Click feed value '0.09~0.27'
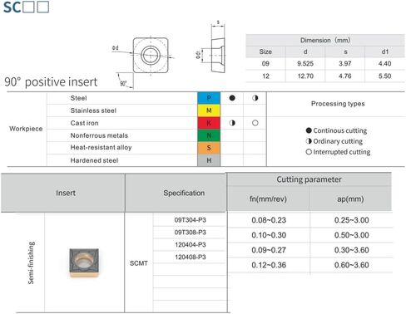406x314 pixels. coord(269,250)
